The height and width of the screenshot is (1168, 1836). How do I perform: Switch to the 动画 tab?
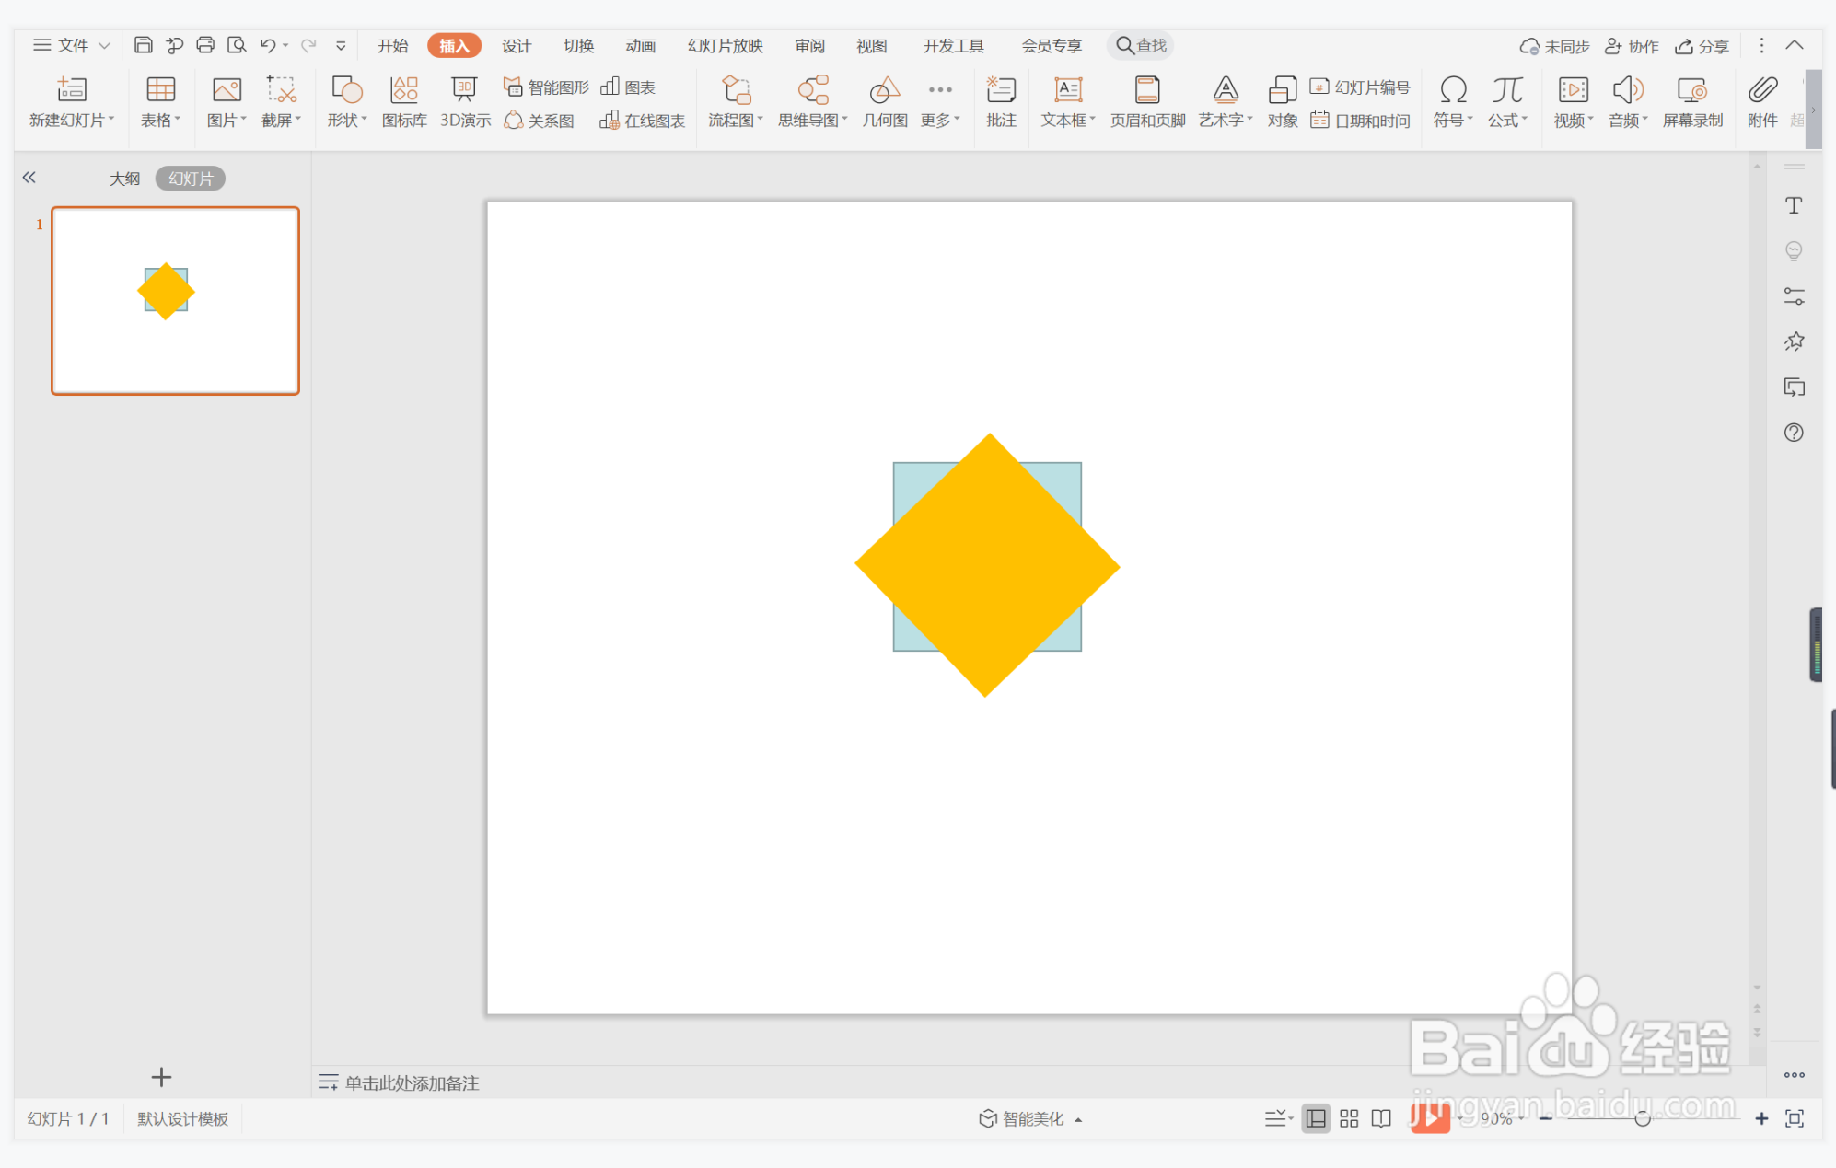(640, 46)
